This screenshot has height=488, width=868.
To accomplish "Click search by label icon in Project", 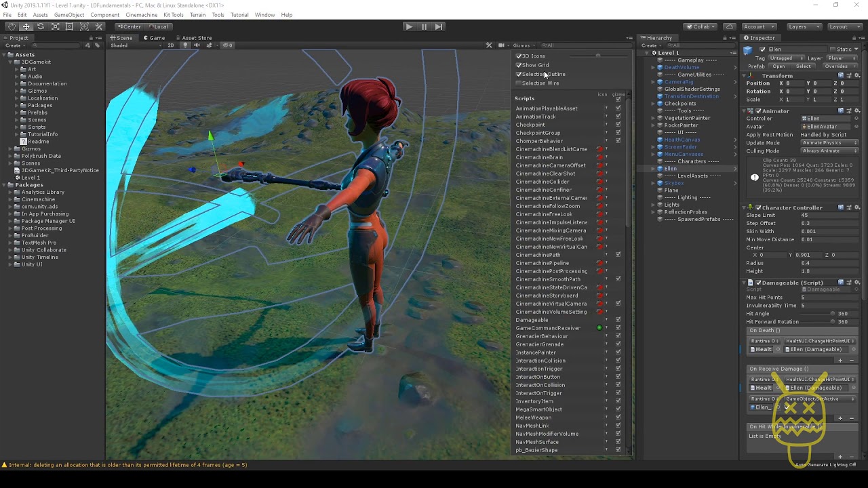I will (97, 45).
